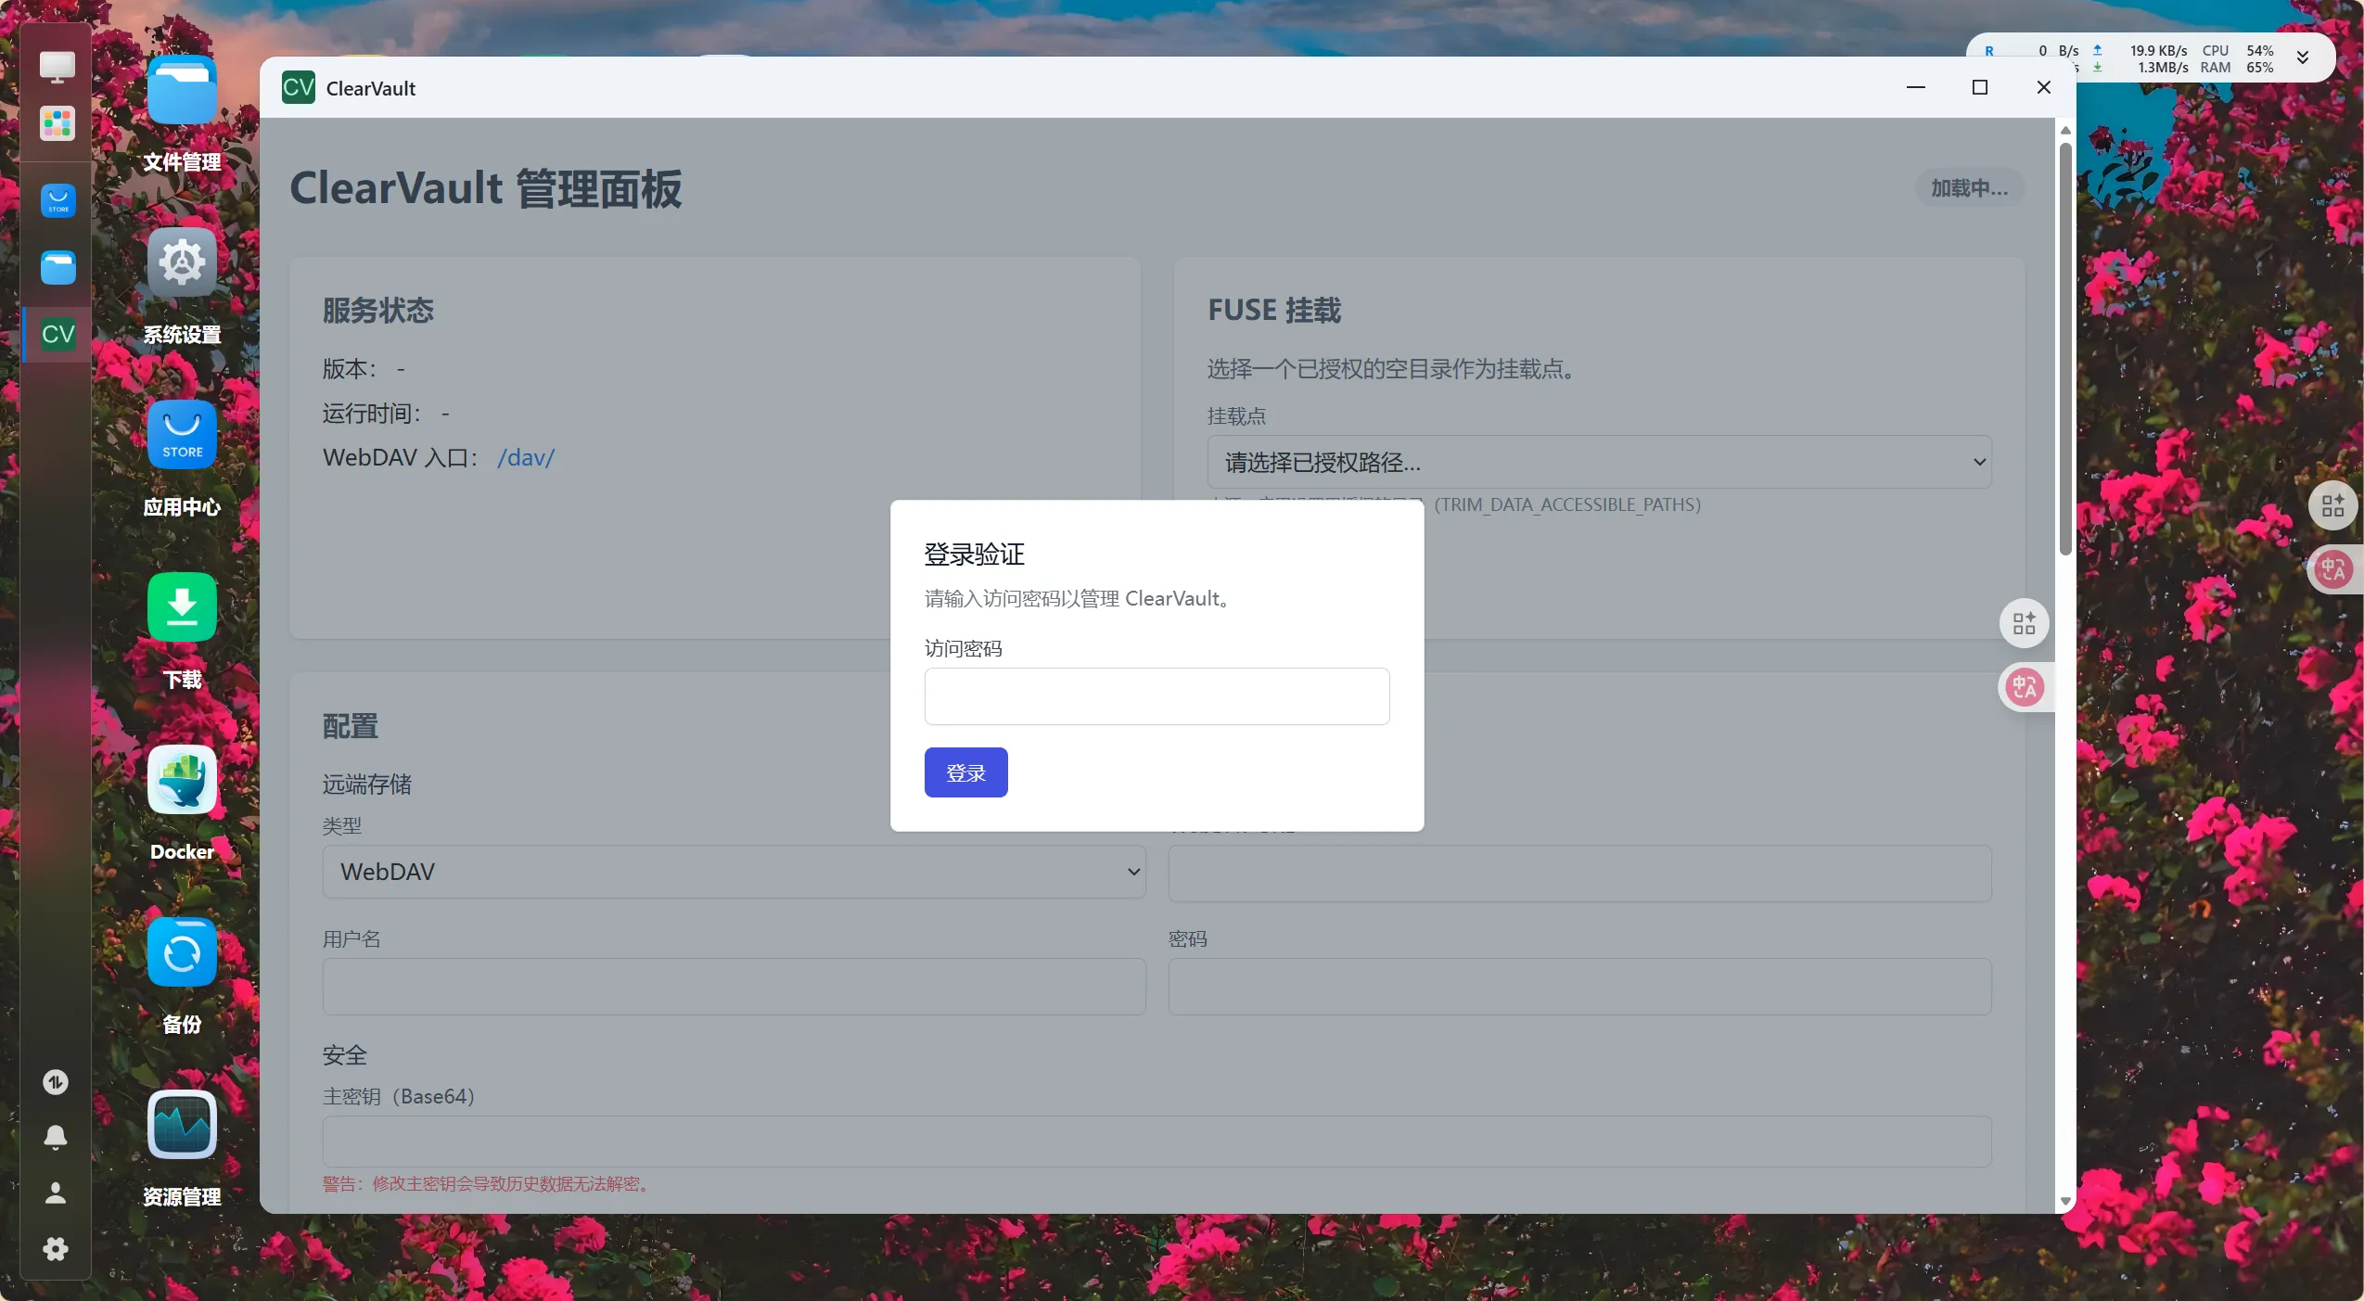Click the 主密钥 (Base64) input field

(1156, 1141)
